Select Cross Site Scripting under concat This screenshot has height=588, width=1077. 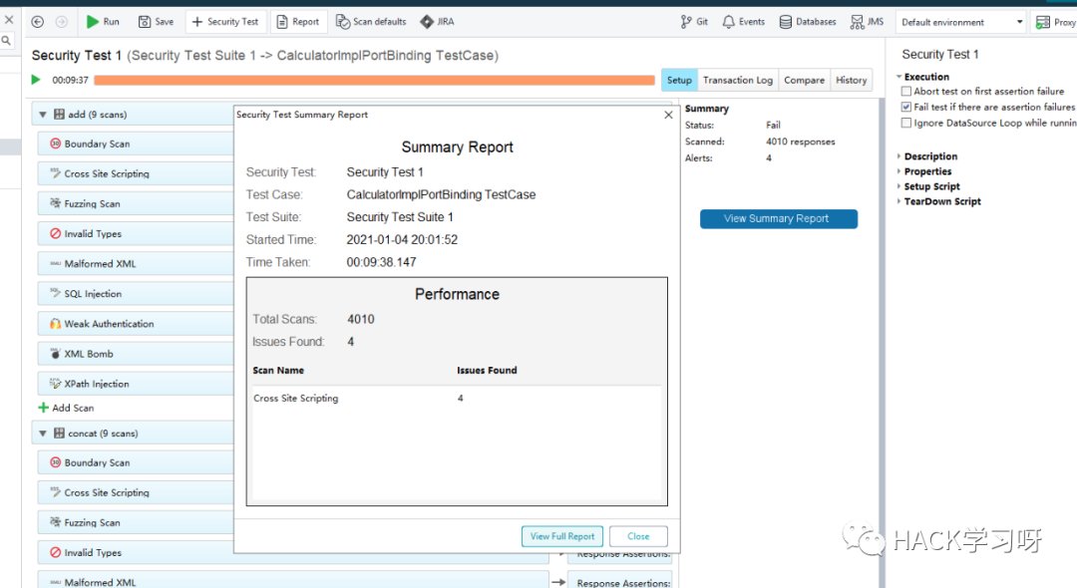pyautogui.click(x=136, y=492)
